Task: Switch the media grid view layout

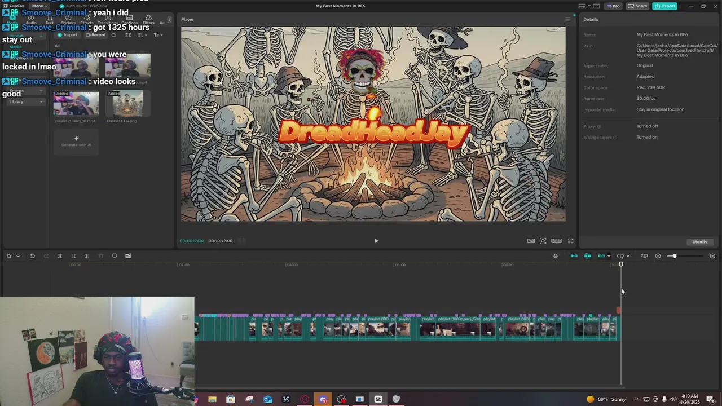Action: [x=128, y=35]
